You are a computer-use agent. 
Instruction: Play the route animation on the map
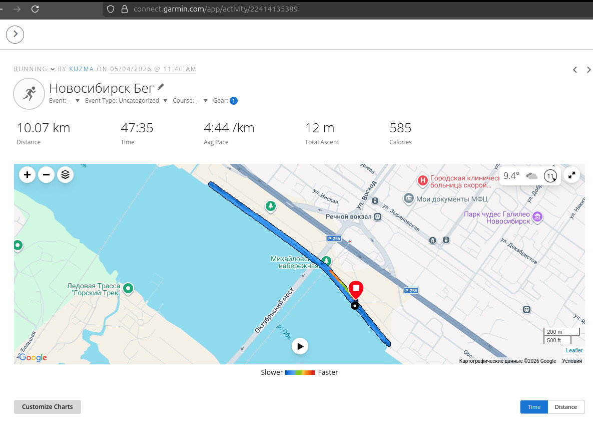pos(300,346)
